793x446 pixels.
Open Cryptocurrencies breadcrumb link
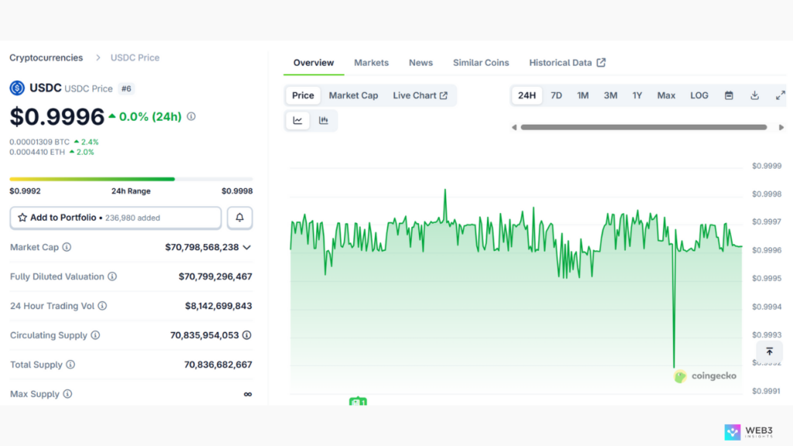tap(46, 58)
